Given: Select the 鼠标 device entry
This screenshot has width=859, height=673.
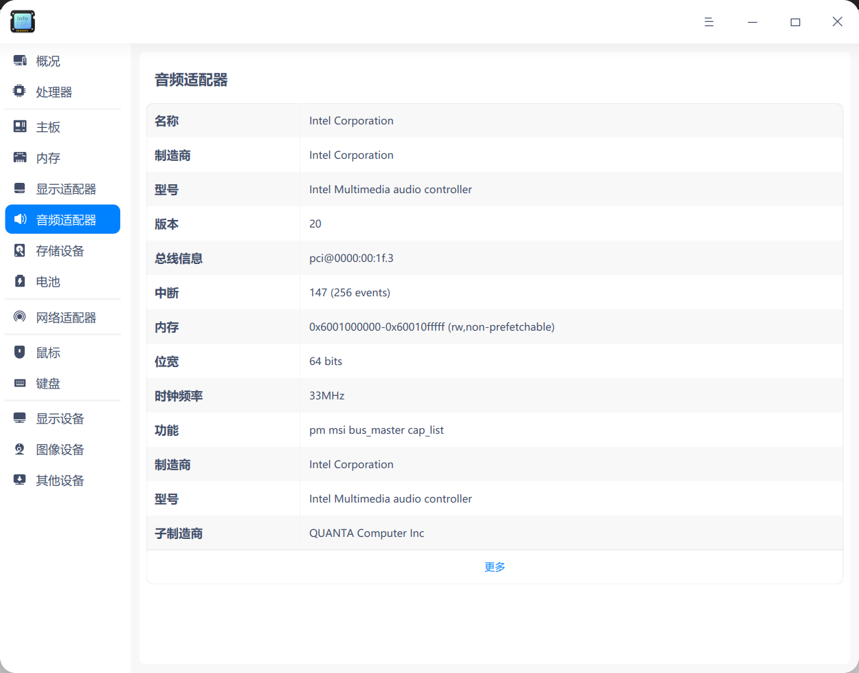Looking at the screenshot, I should pos(63,353).
